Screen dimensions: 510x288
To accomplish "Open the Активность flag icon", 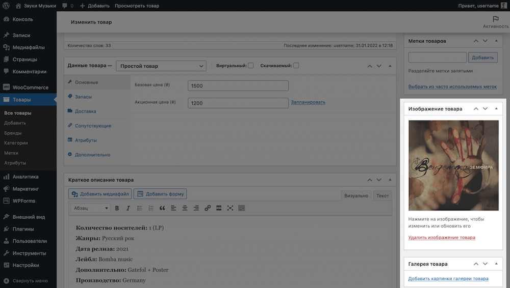I will (x=496, y=19).
